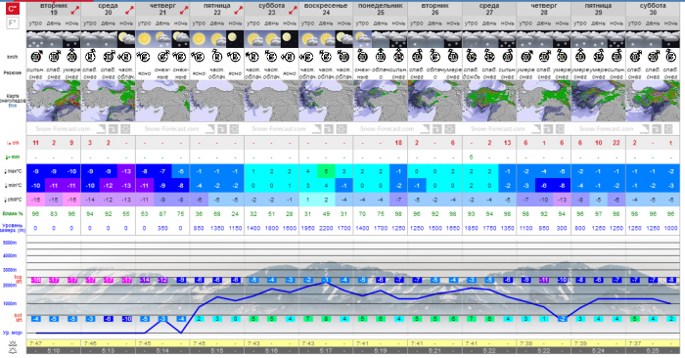The width and height of the screenshot is (685, 358).
Task: Click green 5 max temperature cell on воскресенье
Action: [x=326, y=171]
